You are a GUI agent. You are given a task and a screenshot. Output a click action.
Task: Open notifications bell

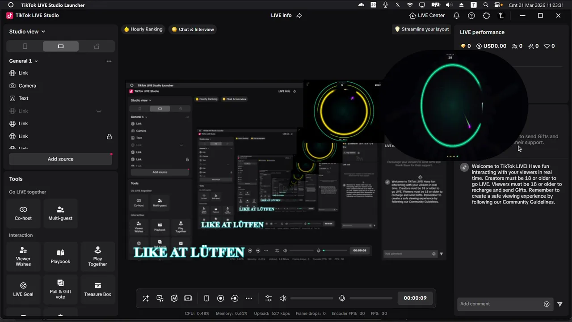click(x=456, y=15)
